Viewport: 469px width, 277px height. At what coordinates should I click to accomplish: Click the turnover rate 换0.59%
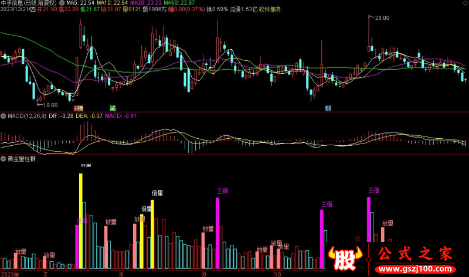[x=217, y=9]
